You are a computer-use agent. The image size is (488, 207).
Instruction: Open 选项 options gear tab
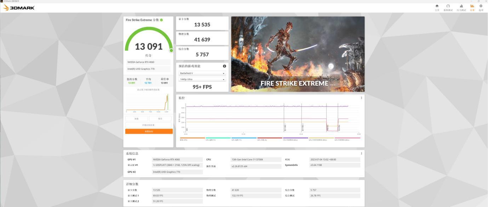click(x=481, y=7)
